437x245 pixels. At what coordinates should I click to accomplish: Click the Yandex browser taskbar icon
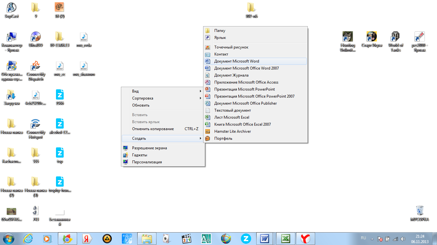[306, 238]
